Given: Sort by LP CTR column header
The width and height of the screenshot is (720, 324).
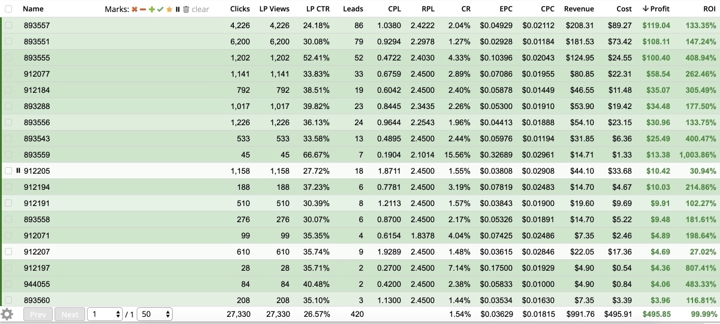Looking at the screenshot, I should [x=317, y=9].
